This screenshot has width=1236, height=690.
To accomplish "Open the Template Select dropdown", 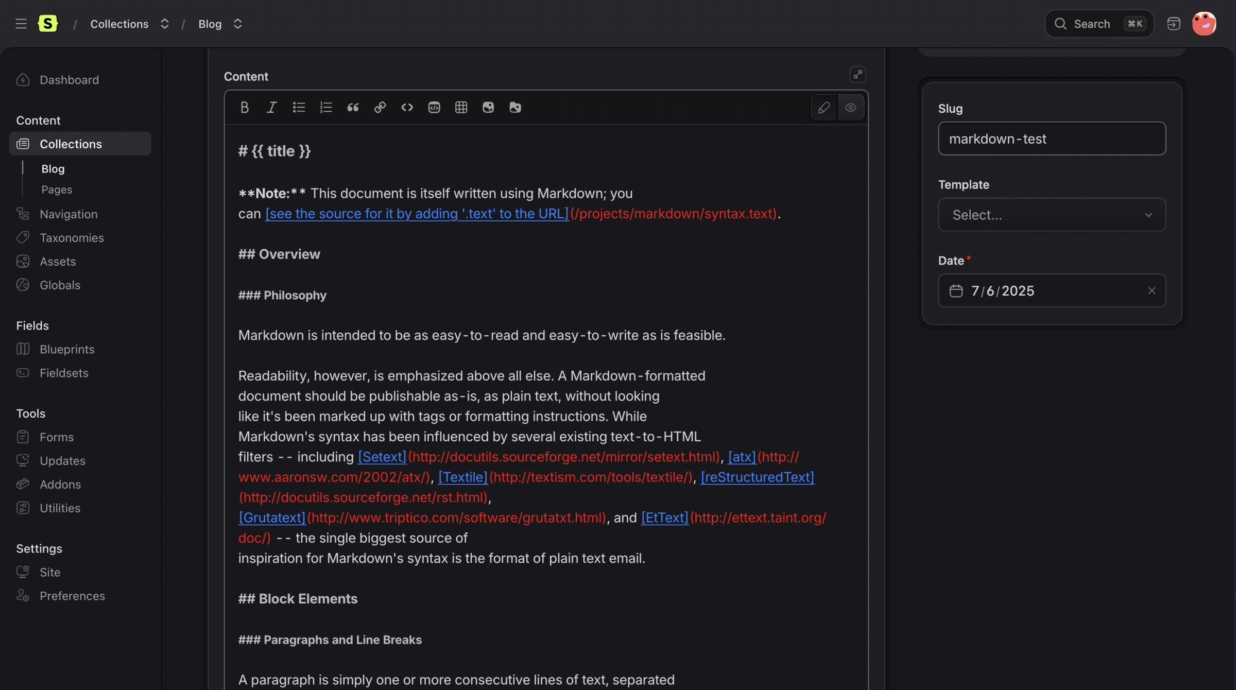I will [1052, 215].
